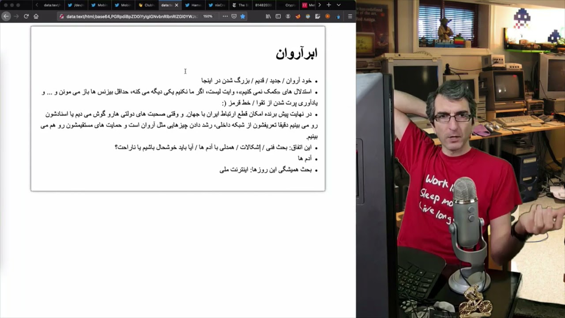Click bullet starting این اتفاق: بحث فنی
Image resolution: width=565 pixels, height=318 pixels.
(213, 147)
